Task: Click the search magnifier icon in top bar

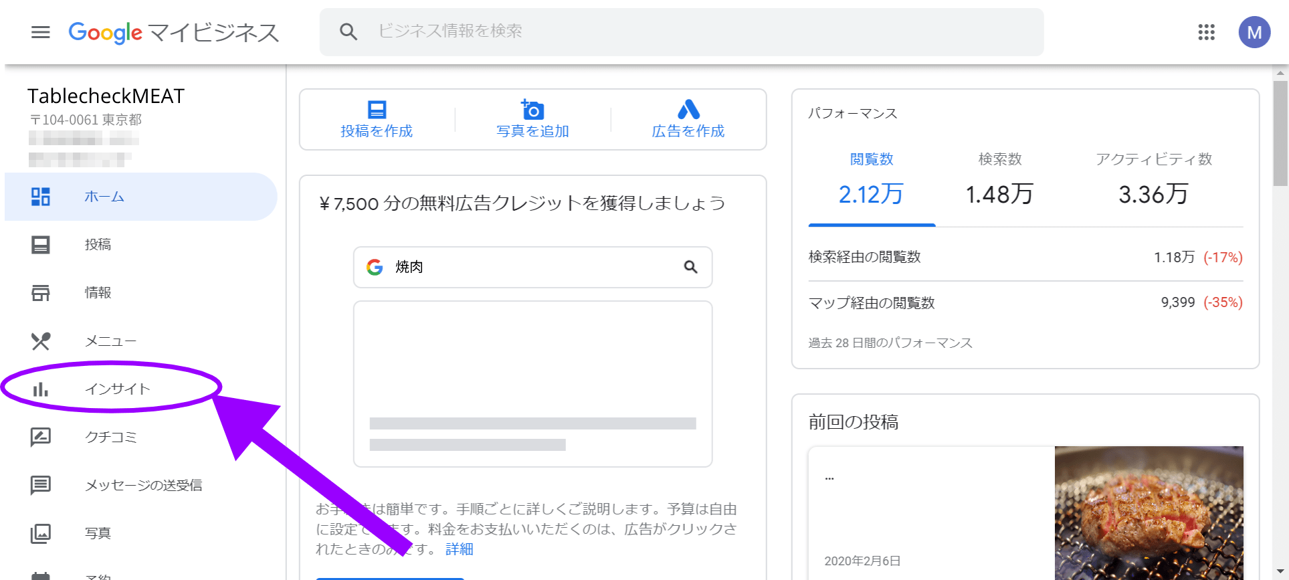Action: point(349,31)
